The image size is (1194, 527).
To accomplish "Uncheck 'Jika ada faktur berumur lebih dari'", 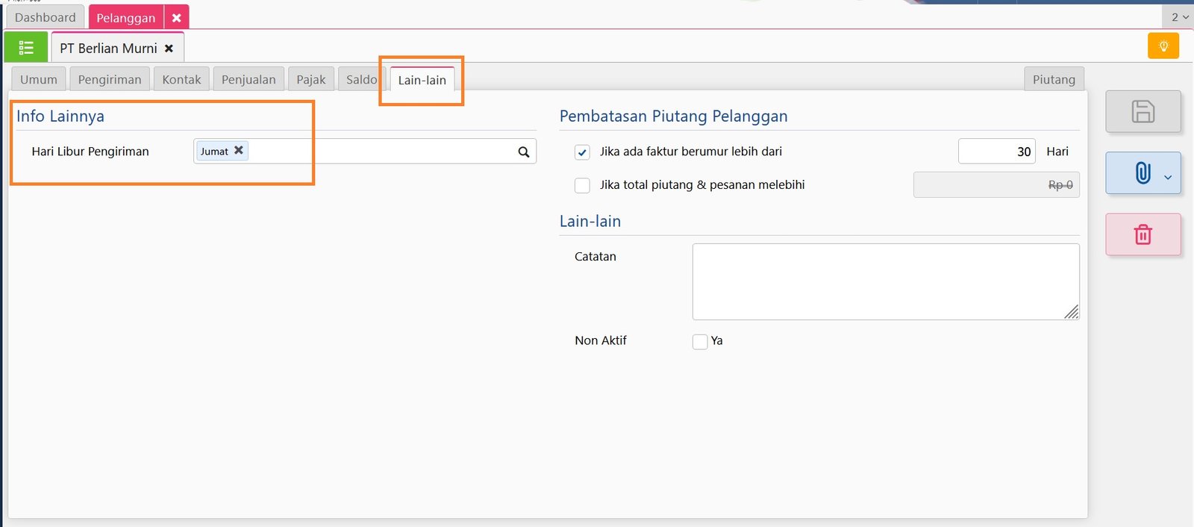I will 583,152.
